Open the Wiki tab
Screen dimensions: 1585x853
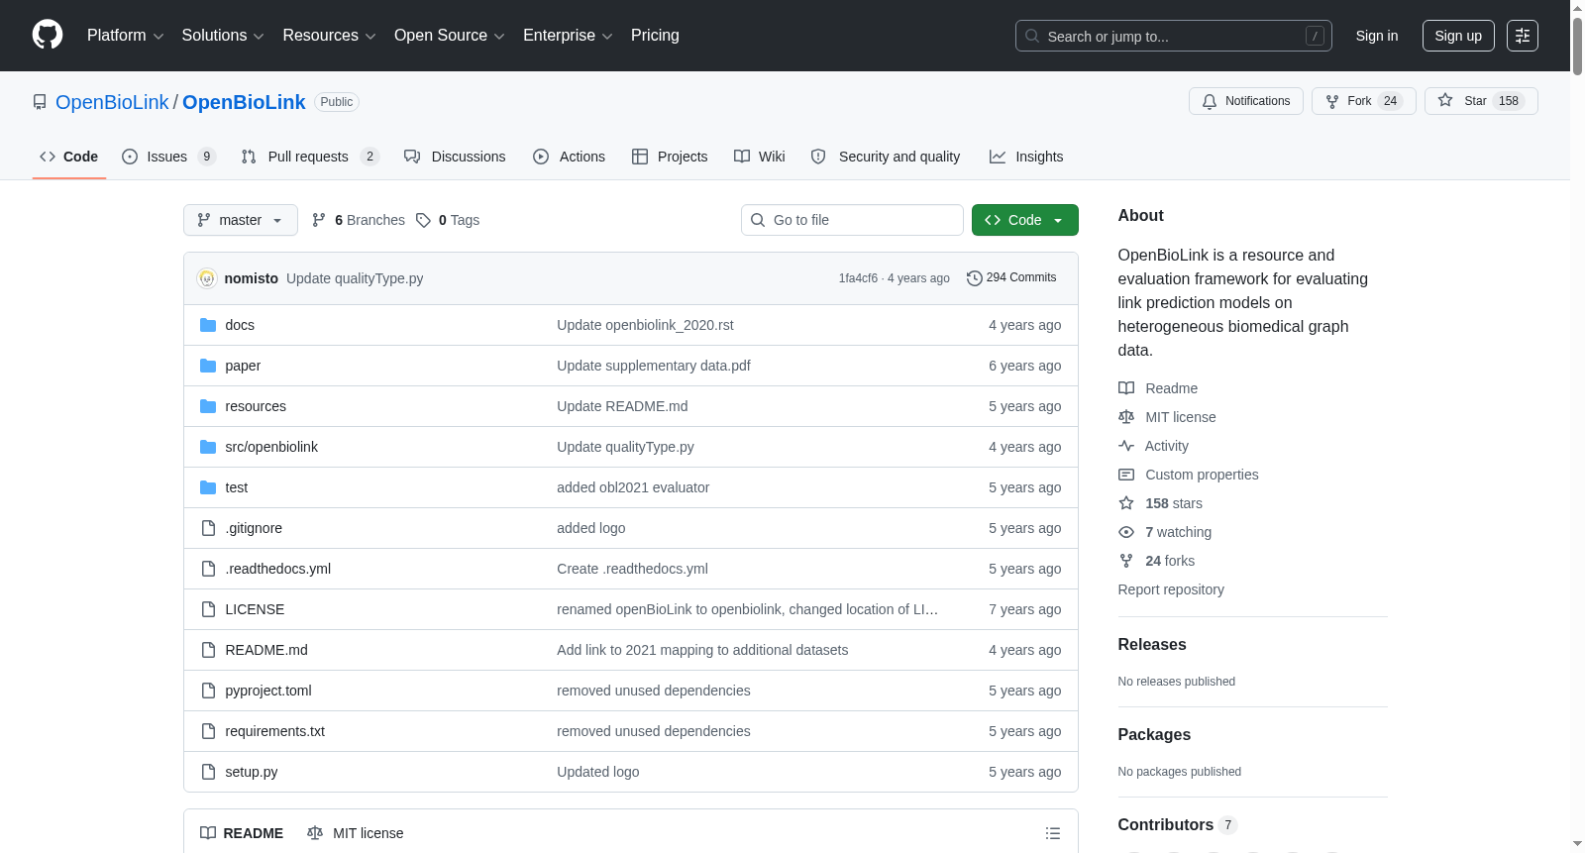click(760, 157)
